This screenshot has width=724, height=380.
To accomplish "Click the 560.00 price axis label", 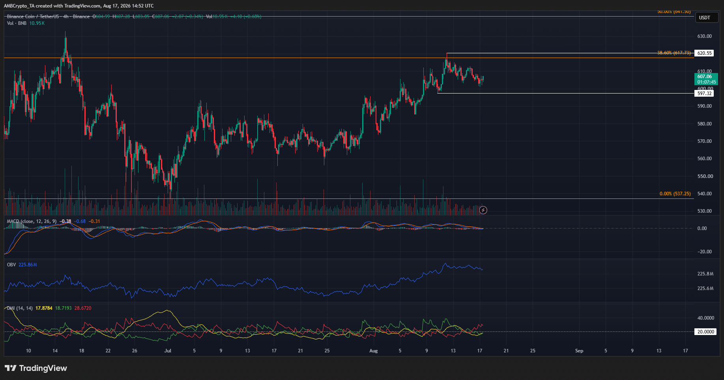I will 705,159.
